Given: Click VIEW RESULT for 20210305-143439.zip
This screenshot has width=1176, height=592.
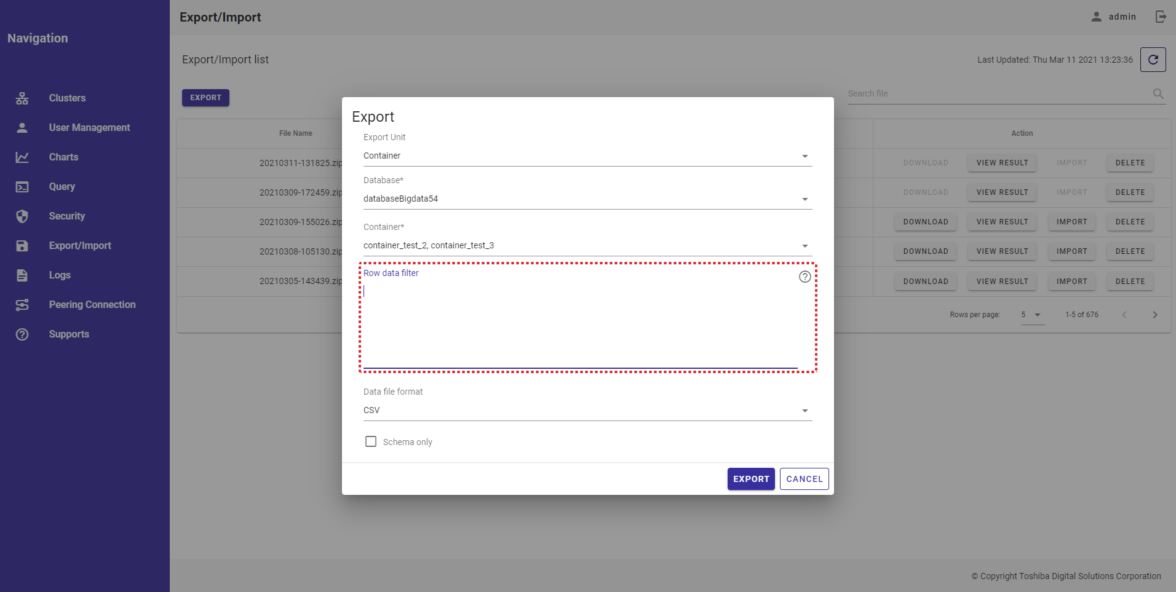Looking at the screenshot, I should point(1002,282).
